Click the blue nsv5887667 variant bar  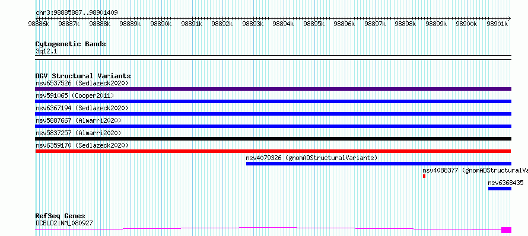click(273, 126)
